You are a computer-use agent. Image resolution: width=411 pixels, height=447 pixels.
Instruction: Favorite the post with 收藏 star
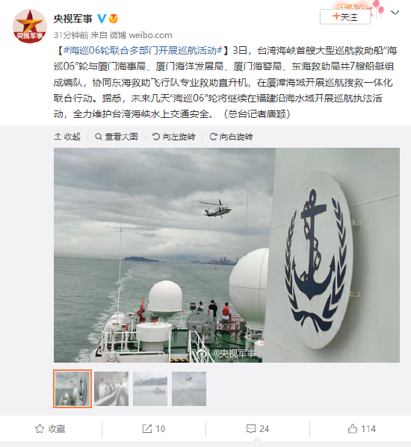coord(50,429)
